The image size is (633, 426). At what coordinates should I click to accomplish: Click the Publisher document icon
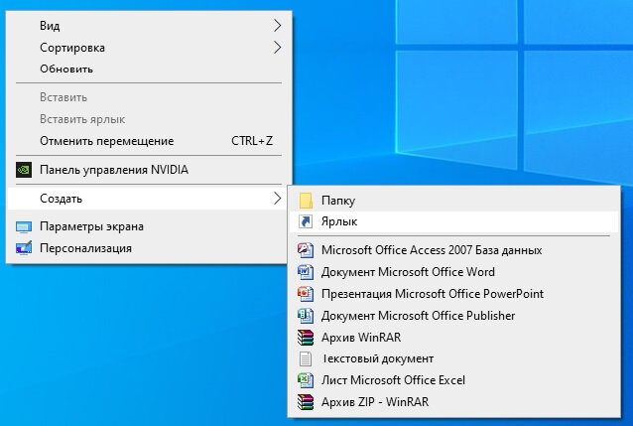tap(306, 316)
